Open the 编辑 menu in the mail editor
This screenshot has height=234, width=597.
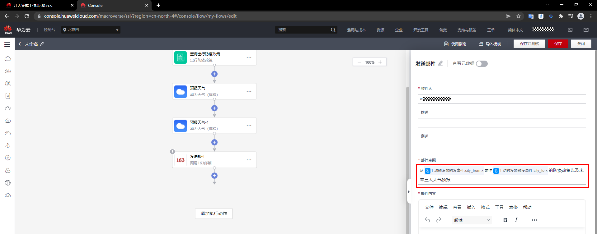[x=443, y=207]
